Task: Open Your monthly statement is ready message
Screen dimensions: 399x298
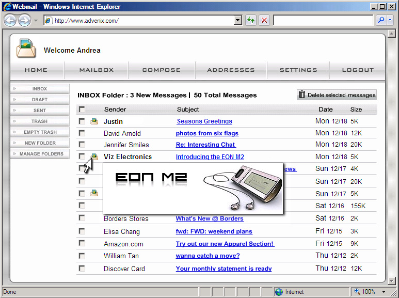Action: coord(224,269)
